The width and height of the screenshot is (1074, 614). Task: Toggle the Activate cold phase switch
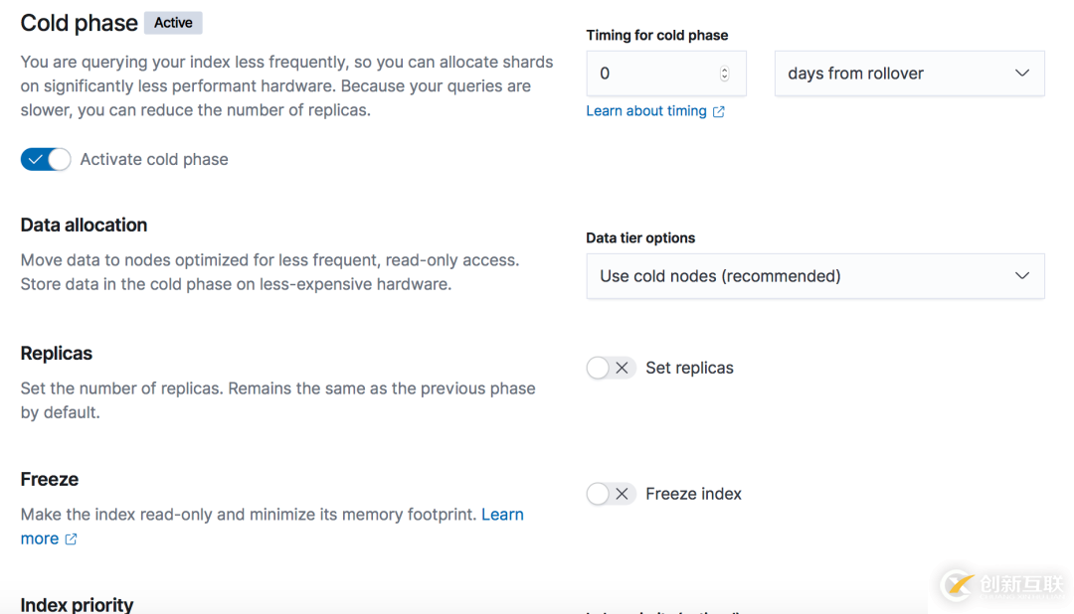[46, 159]
